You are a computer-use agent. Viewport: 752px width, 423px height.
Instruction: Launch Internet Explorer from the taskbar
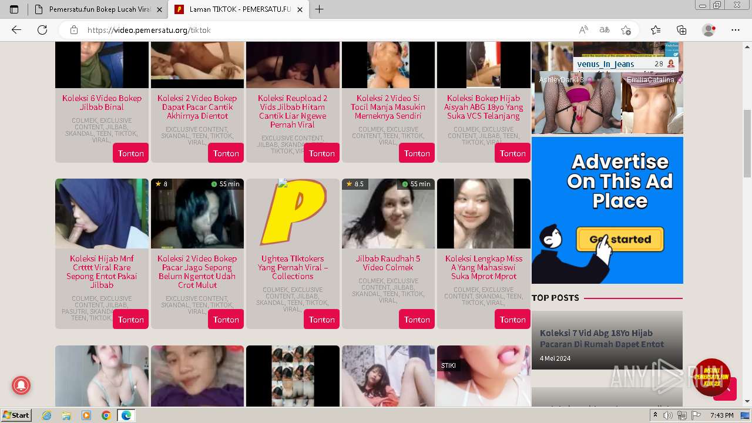click(47, 415)
